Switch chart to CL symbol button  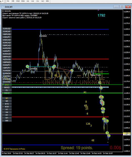pyautogui.click(x=7, y=90)
